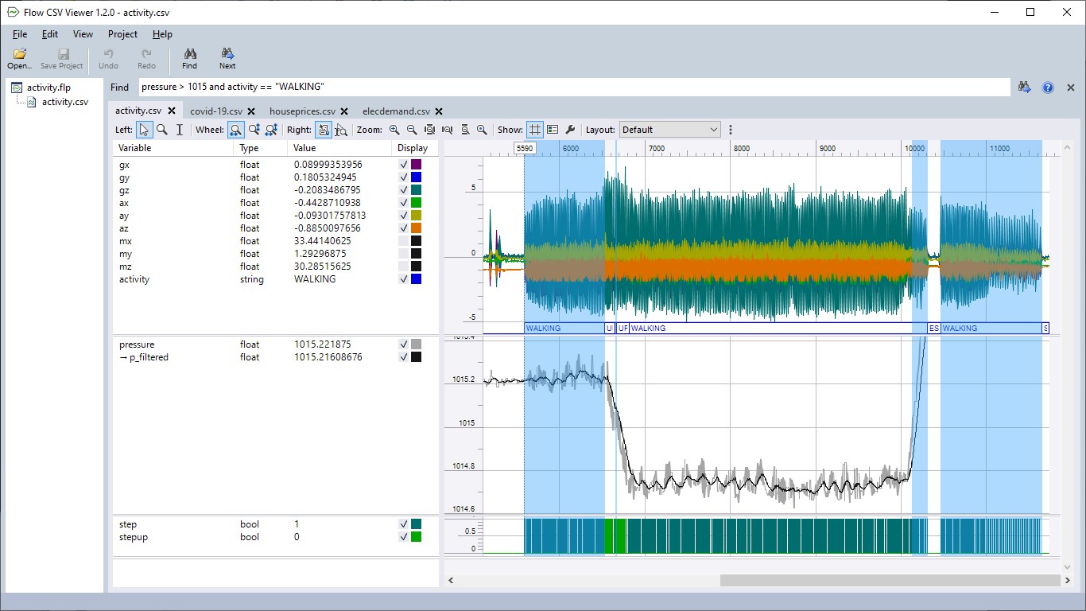The image size is (1086, 611).
Task: Open settings with the wrench icon
Action: [570, 130]
